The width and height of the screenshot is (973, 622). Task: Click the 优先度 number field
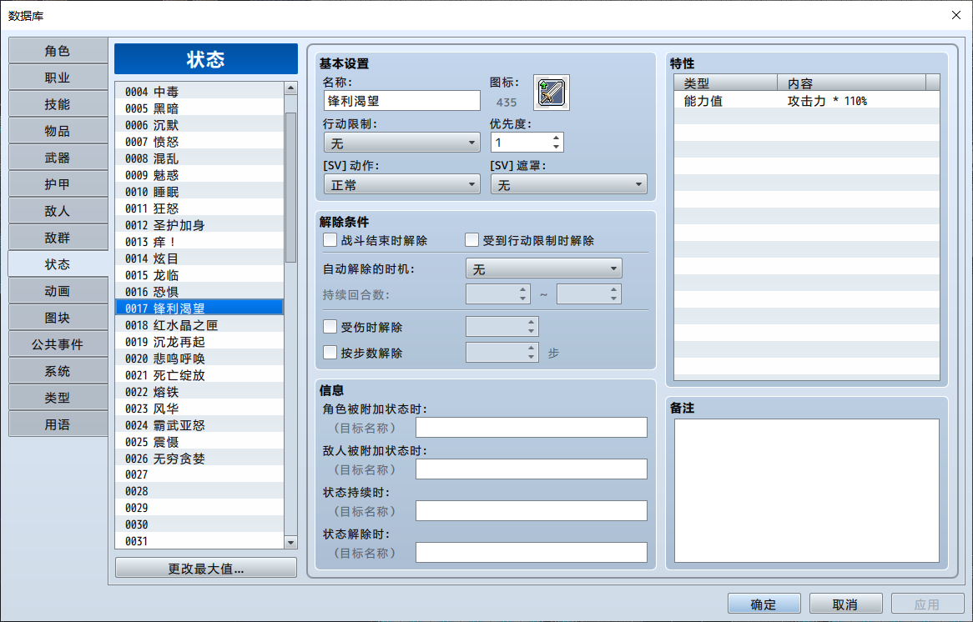(521, 143)
